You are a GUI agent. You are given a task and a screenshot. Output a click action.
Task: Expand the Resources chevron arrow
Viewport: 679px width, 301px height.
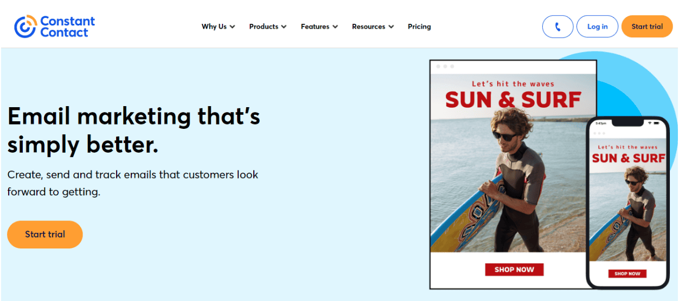(391, 27)
